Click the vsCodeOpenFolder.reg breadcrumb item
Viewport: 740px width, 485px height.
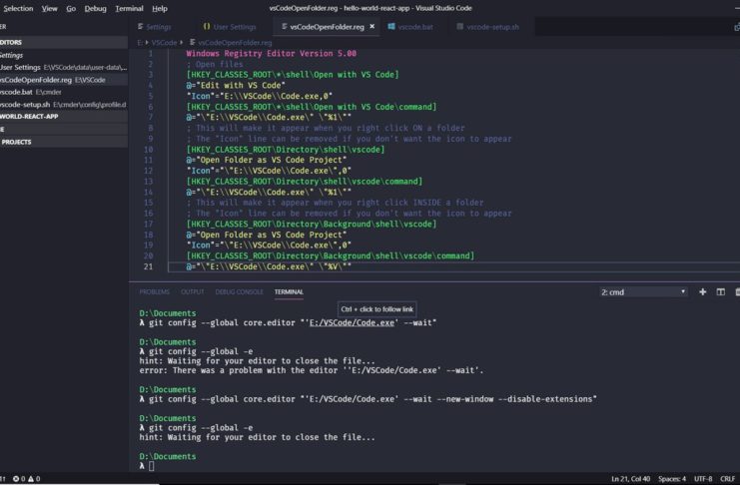click(x=235, y=43)
